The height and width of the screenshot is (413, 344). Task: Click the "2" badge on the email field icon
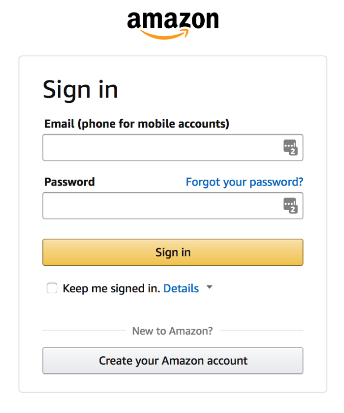tap(293, 151)
